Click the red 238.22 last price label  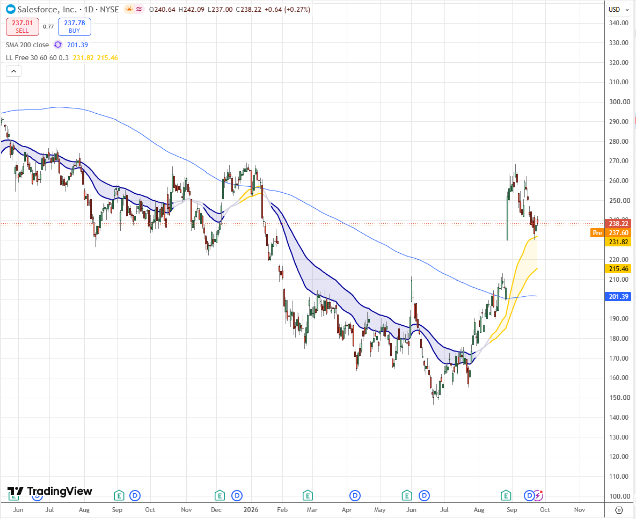618,223
